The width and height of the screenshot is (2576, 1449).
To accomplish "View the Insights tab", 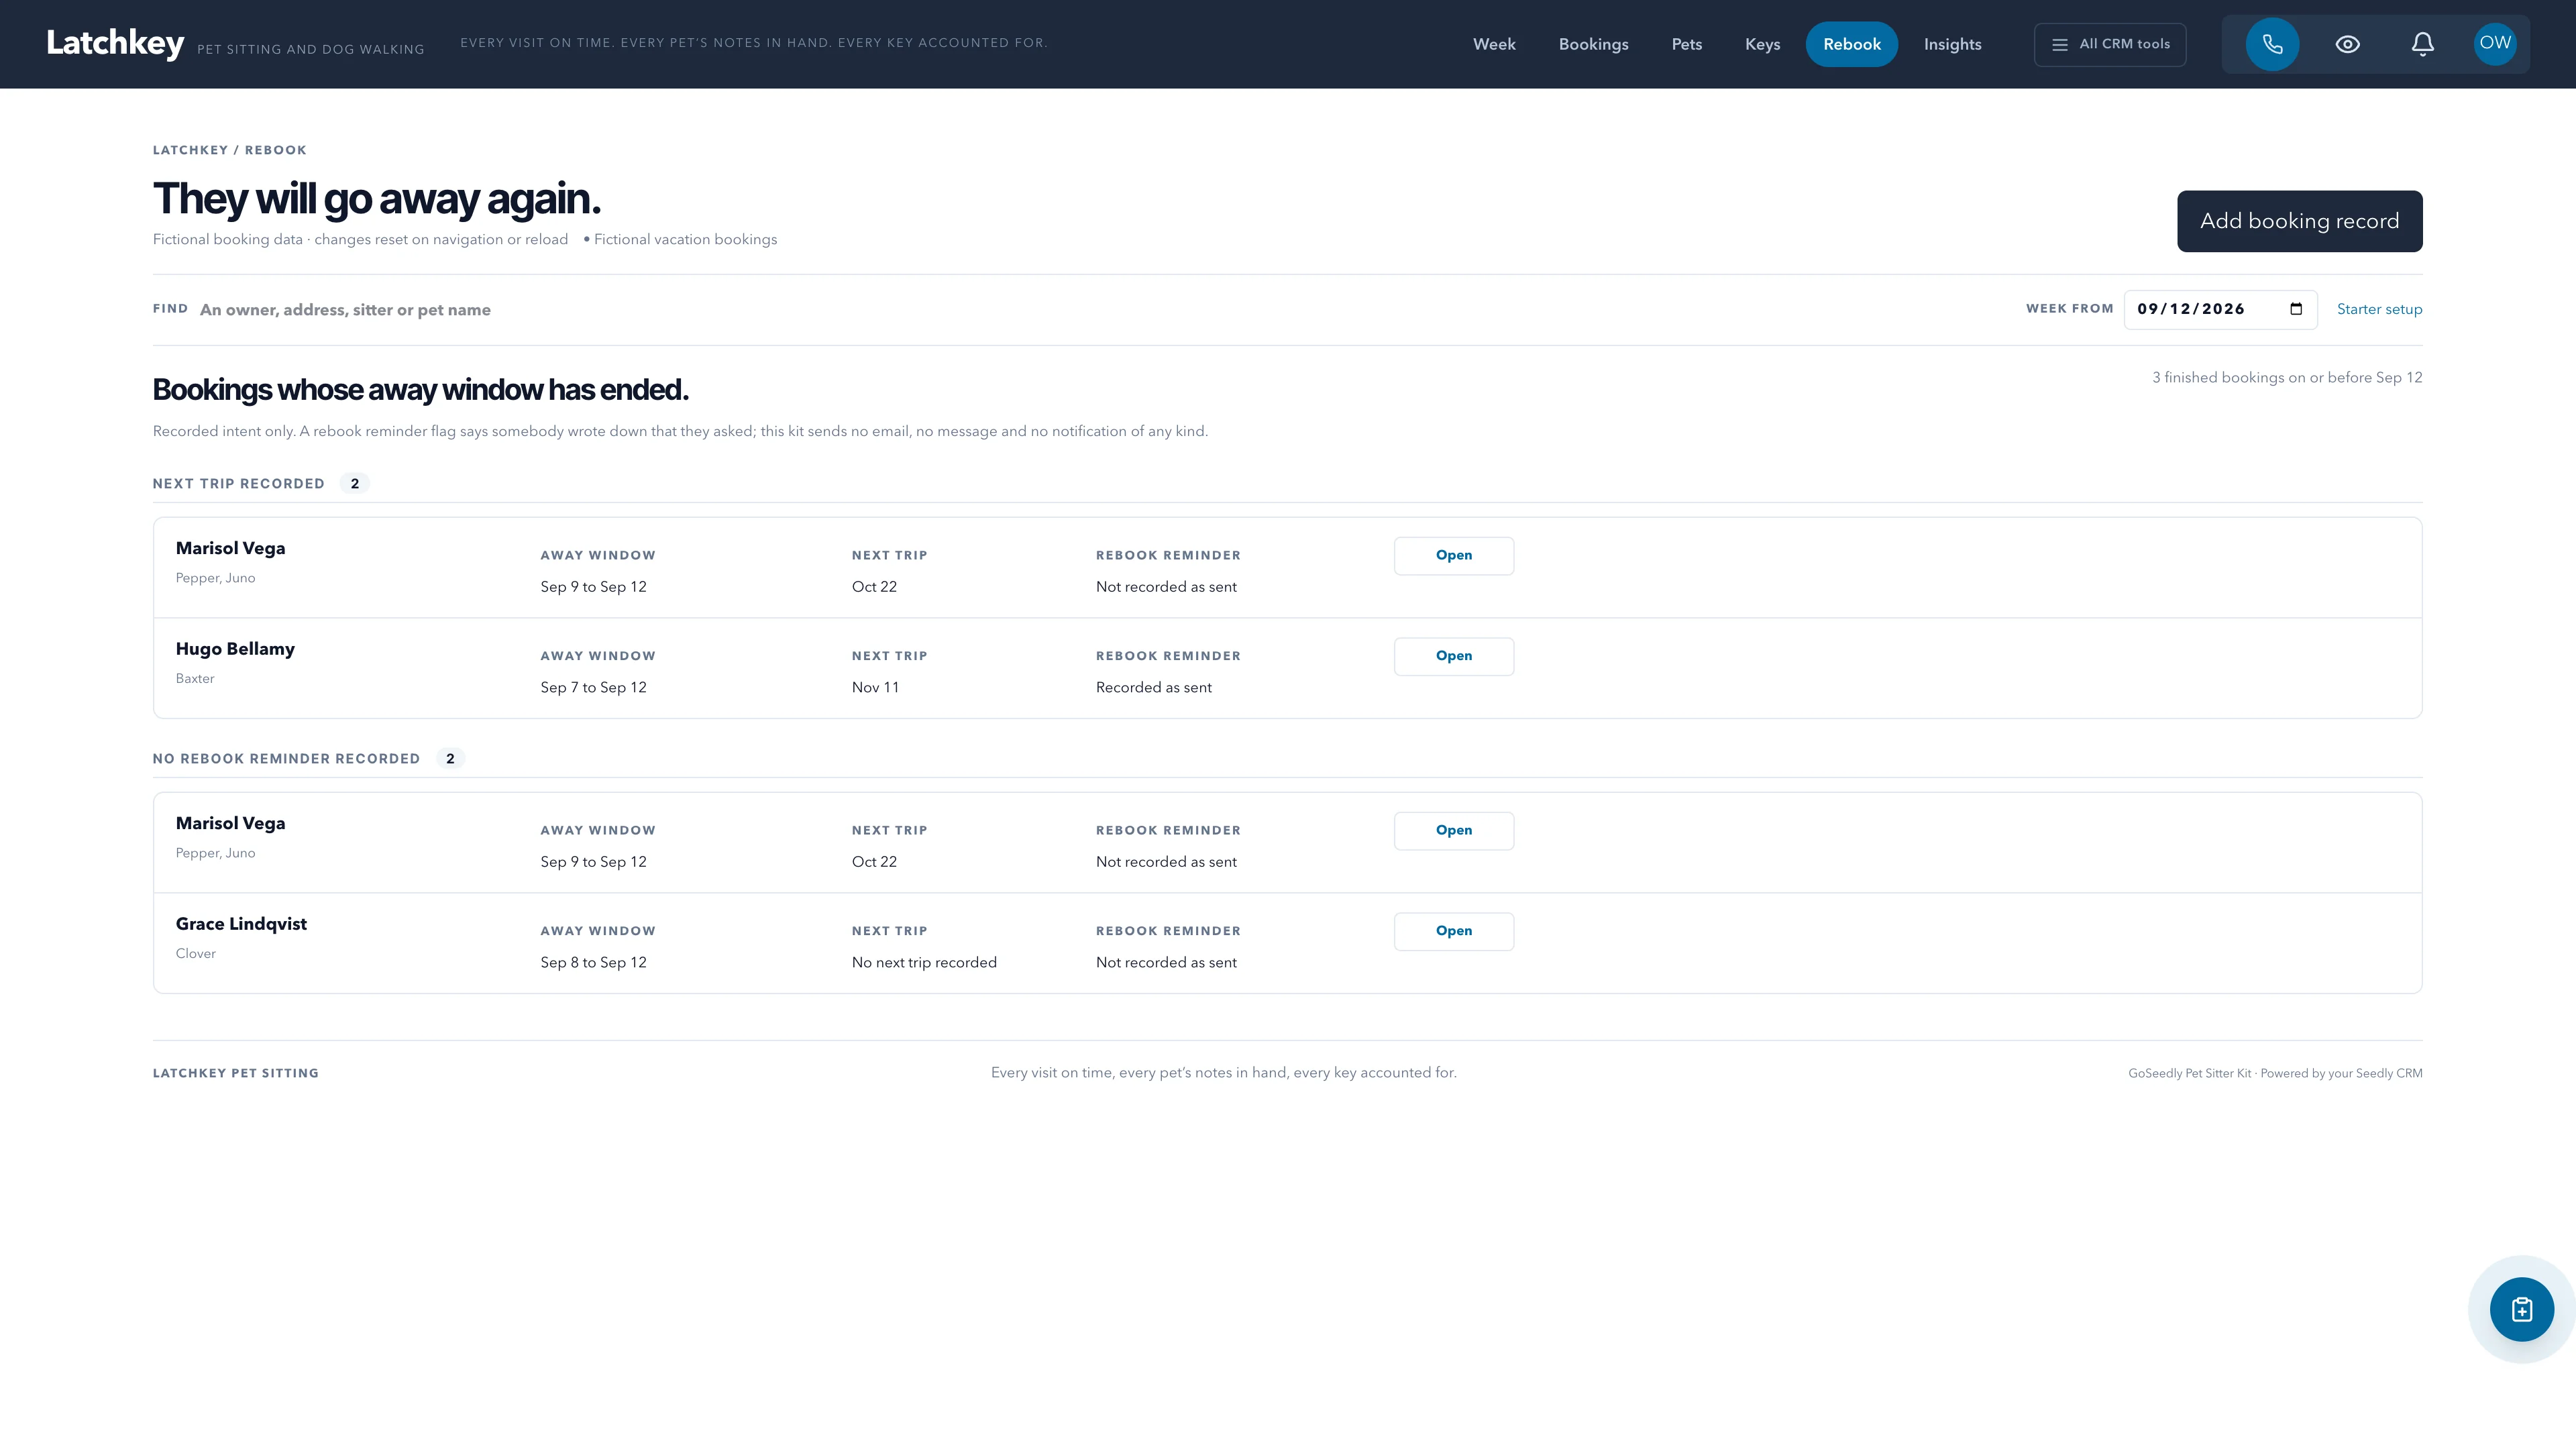I will coord(1952,44).
